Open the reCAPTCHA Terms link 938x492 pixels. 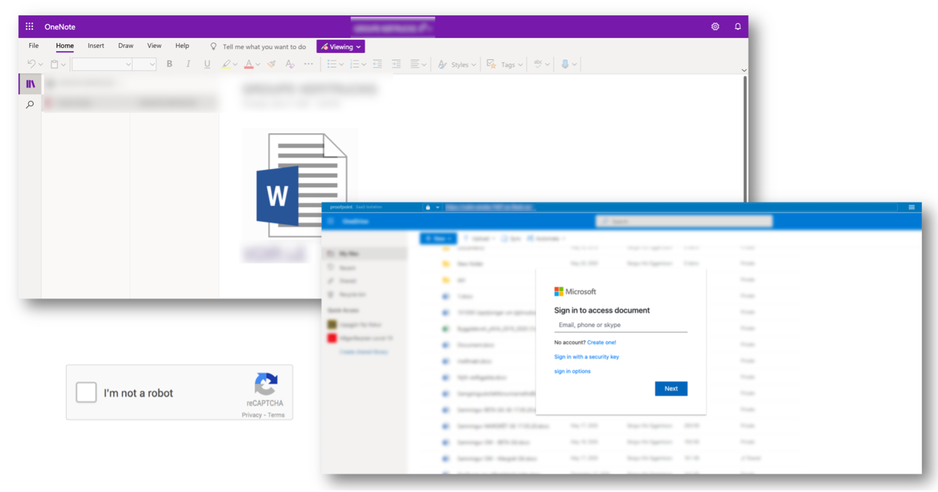tap(276, 415)
